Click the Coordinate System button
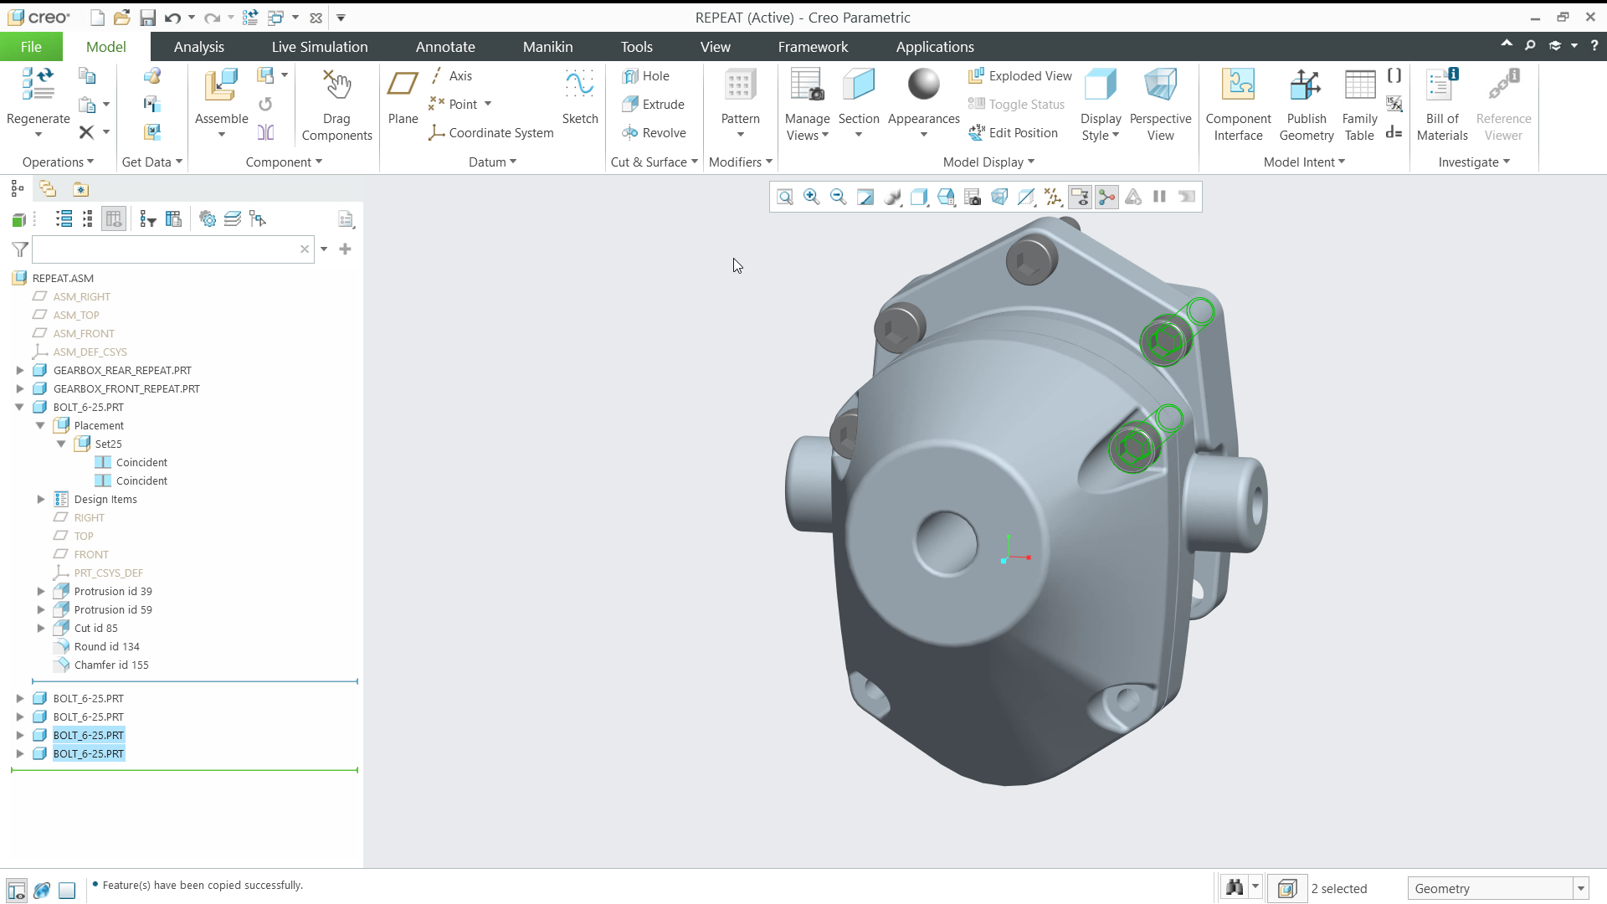This screenshot has height=904, width=1607. [490, 133]
